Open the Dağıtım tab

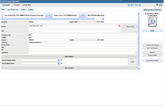pos(31,10)
